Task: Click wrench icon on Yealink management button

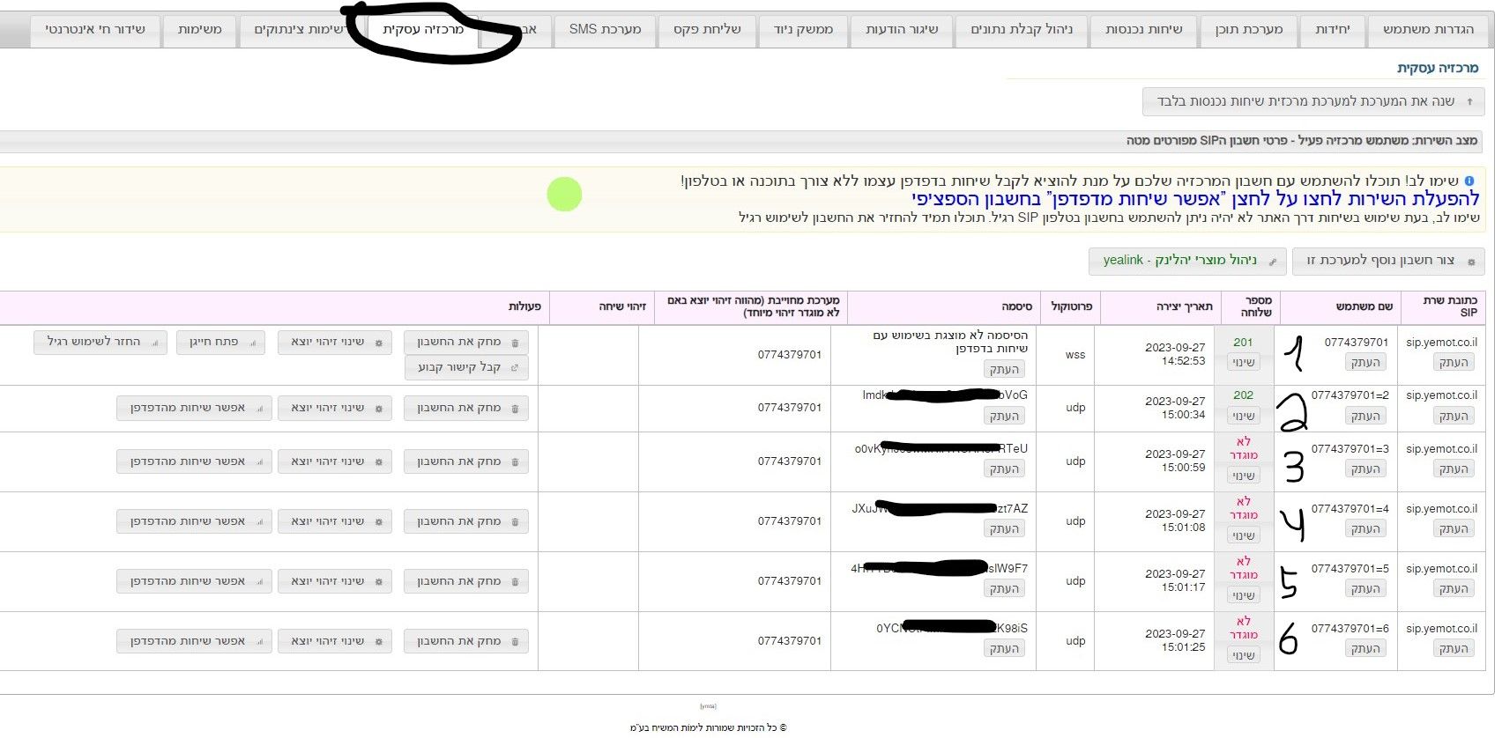Action: [1273, 262]
